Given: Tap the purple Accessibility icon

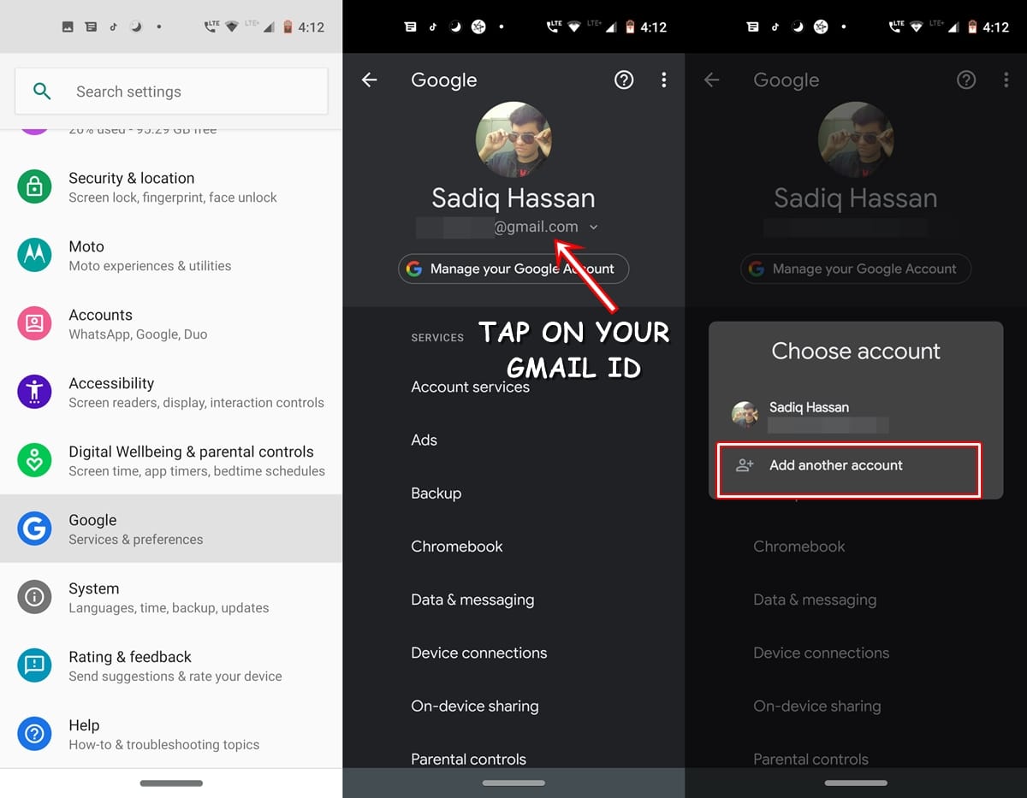Looking at the screenshot, I should coord(34,392).
